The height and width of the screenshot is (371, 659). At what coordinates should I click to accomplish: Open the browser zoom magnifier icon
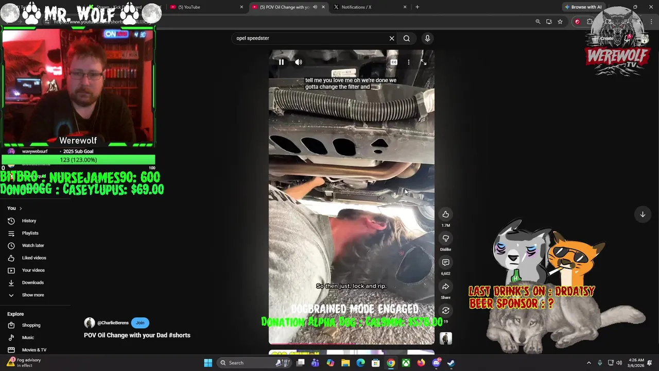click(538, 22)
